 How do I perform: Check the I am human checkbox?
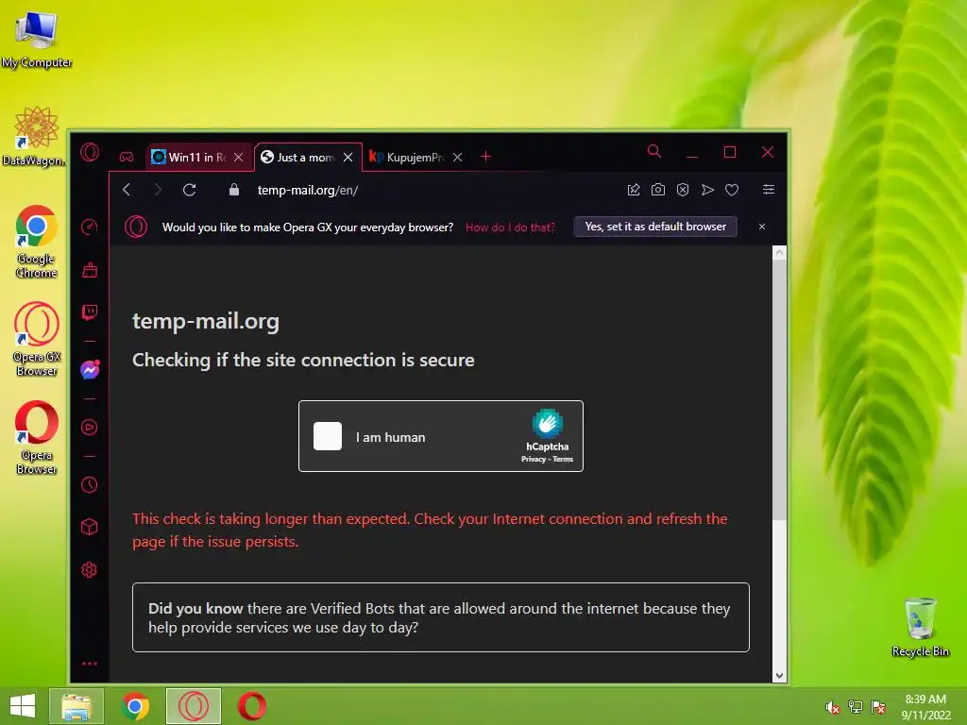(x=328, y=436)
